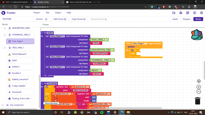
Task: Click the red error icon on set block
Action: pyautogui.click(x=55, y=98)
